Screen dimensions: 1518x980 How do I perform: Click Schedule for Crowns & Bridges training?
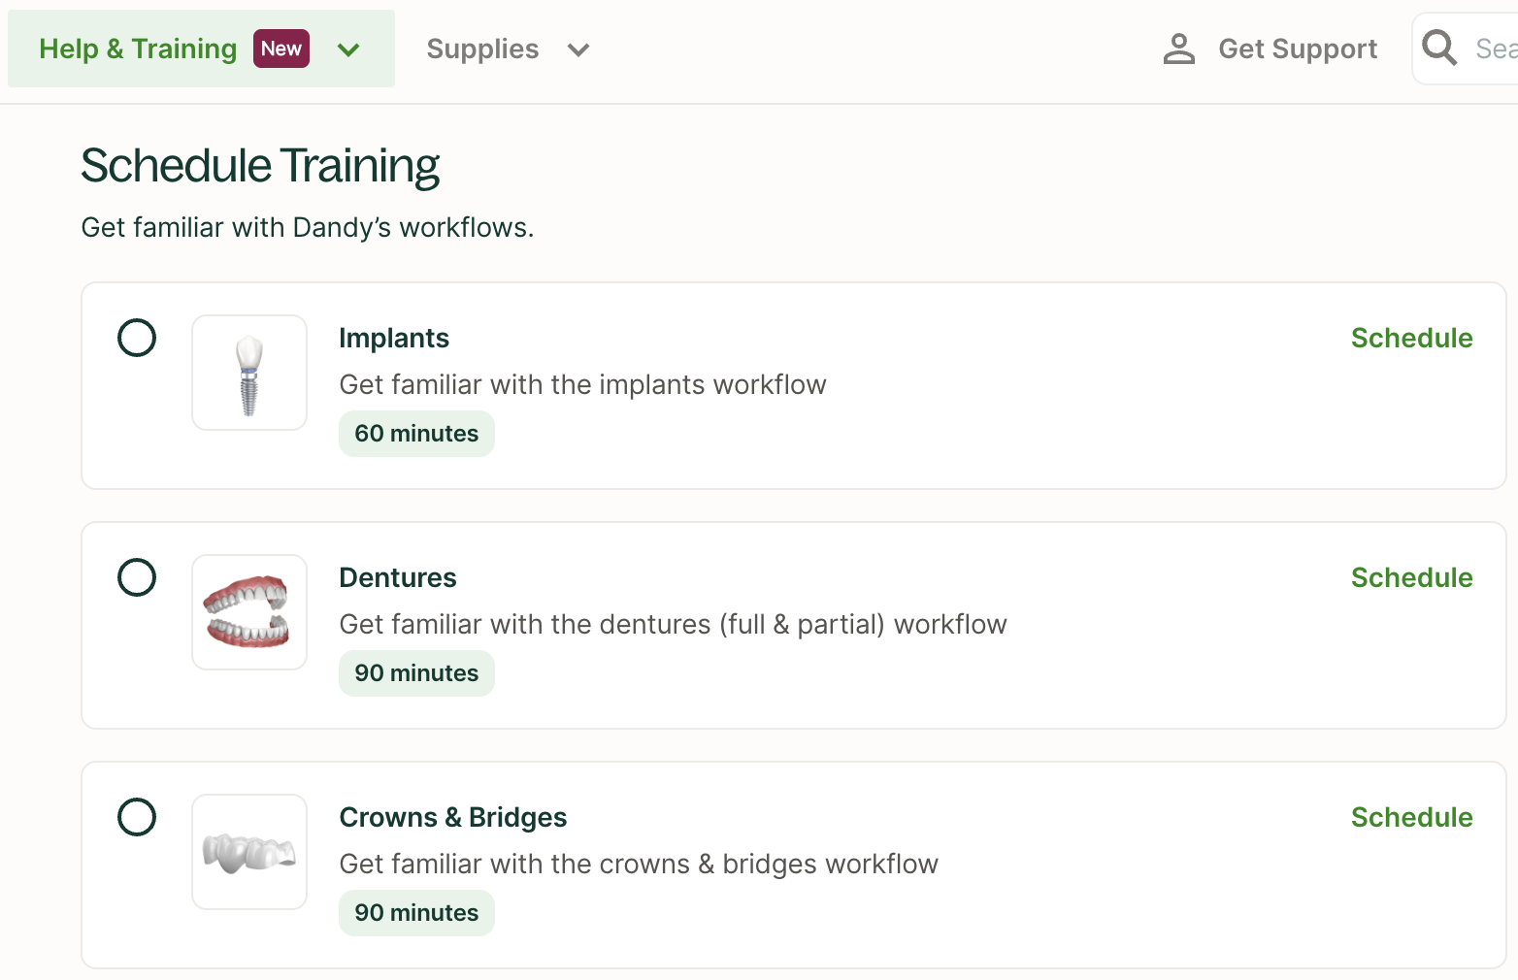[x=1411, y=817]
